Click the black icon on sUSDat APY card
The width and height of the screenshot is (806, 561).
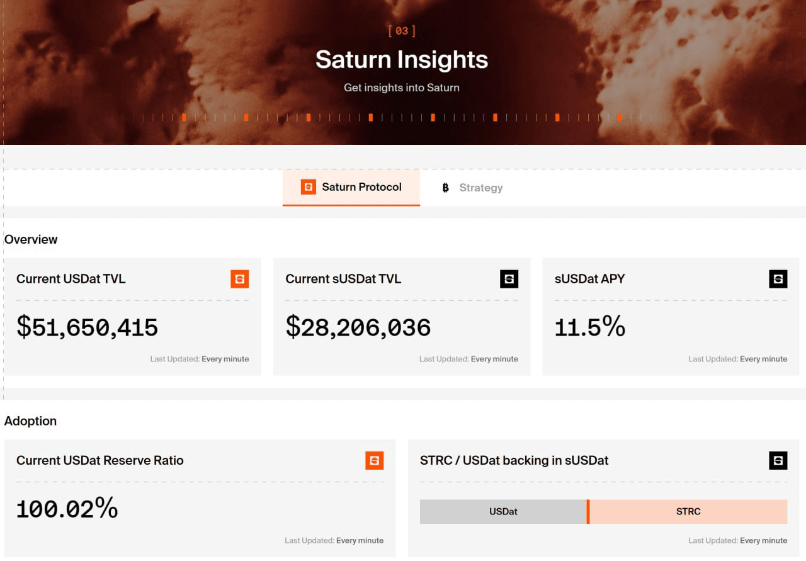778,279
